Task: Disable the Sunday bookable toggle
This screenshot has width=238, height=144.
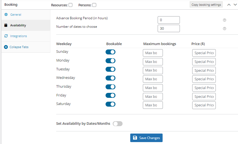Action: point(110,52)
